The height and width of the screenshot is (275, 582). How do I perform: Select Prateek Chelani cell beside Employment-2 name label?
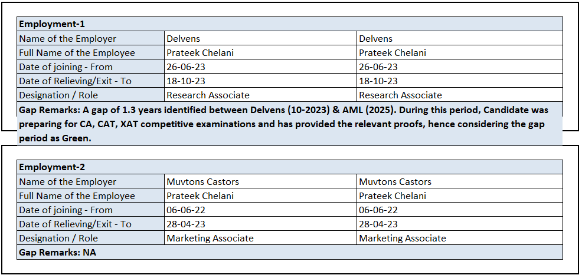[x=200, y=196]
